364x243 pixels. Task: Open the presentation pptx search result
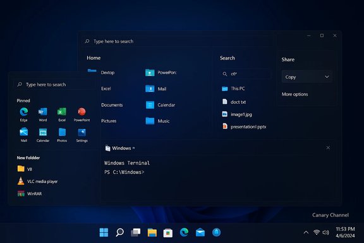pyautogui.click(x=244, y=127)
